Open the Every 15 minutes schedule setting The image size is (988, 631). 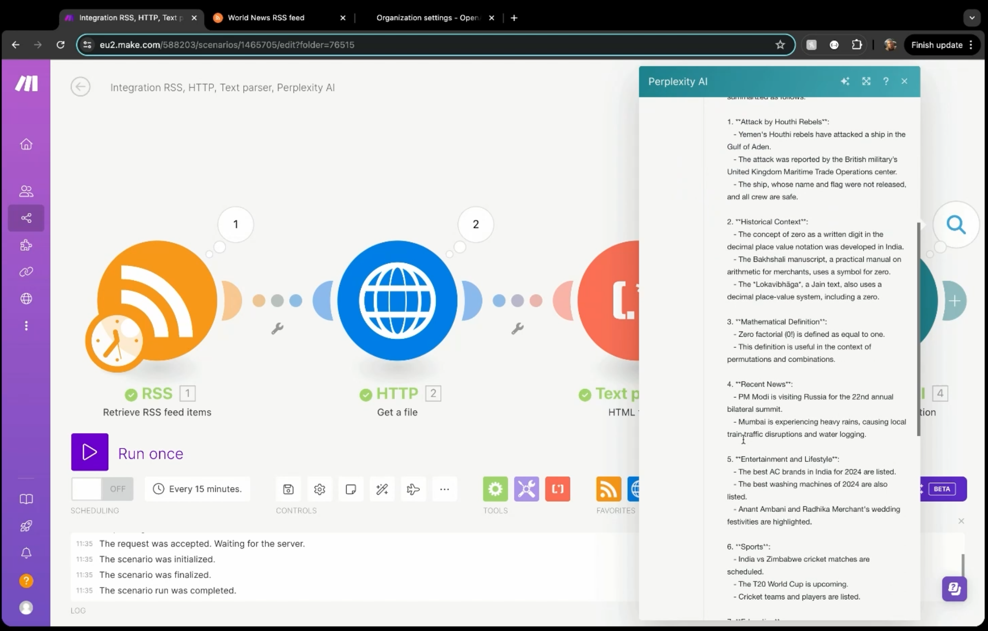coord(197,489)
